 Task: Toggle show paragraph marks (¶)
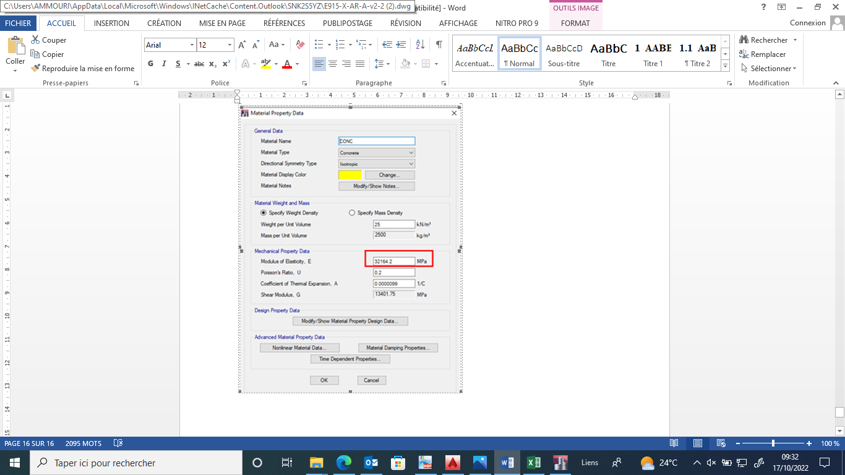point(439,45)
